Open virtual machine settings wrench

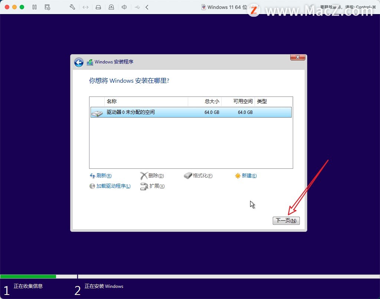click(72, 7)
